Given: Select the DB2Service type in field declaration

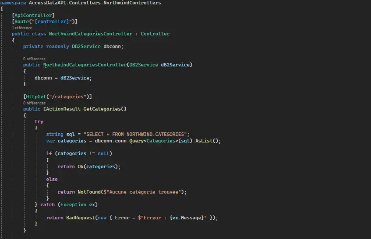Looking at the screenshot, I should pyautogui.click(x=86, y=46).
